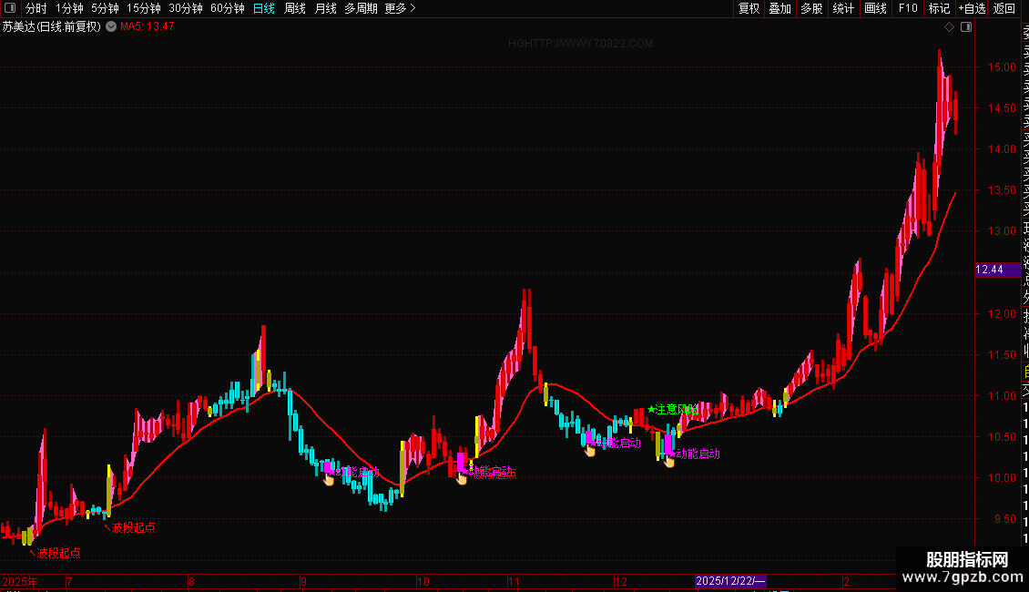Click month 11 on the time axis
The image size is (1029, 592).
tap(514, 581)
